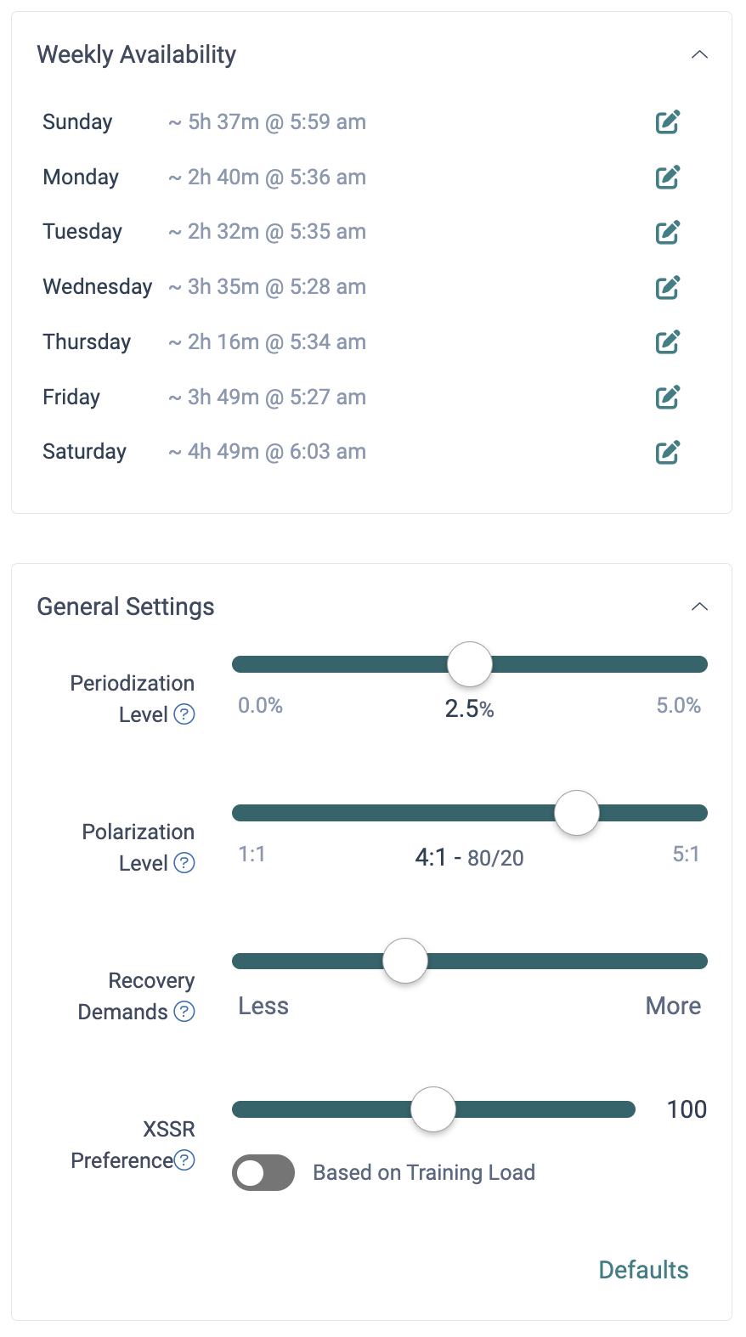Collapse the General Settings section

click(699, 606)
